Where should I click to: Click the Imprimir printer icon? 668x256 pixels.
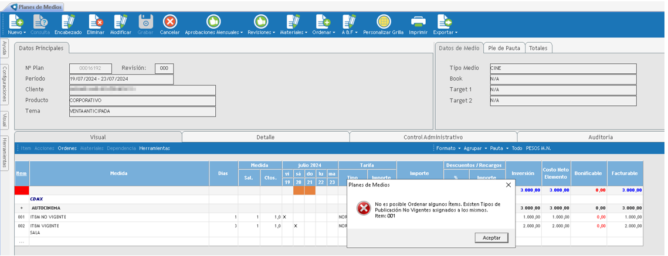[418, 21]
